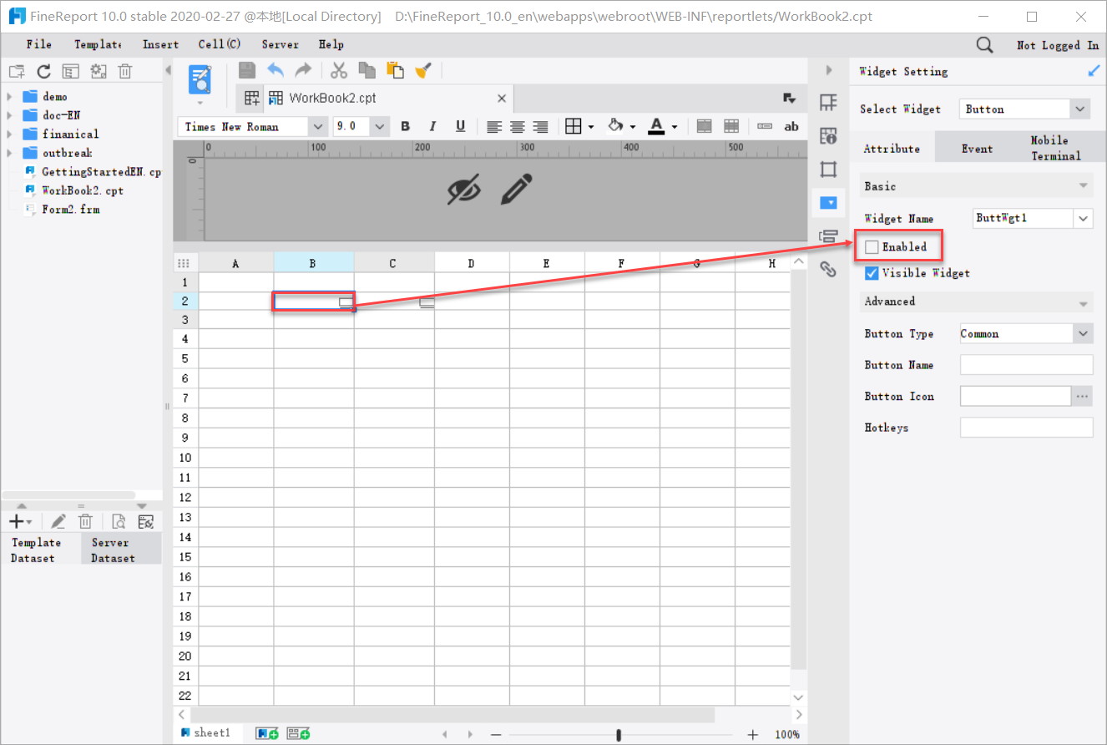Select the Format Painter brush
The height and width of the screenshot is (745, 1107).
423,71
